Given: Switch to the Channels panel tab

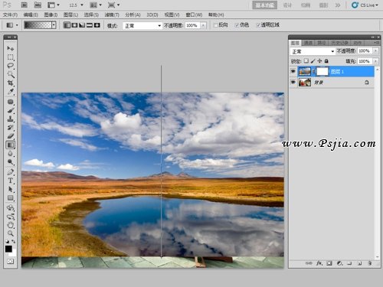Looking at the screenshot, I should coord(308,43).
